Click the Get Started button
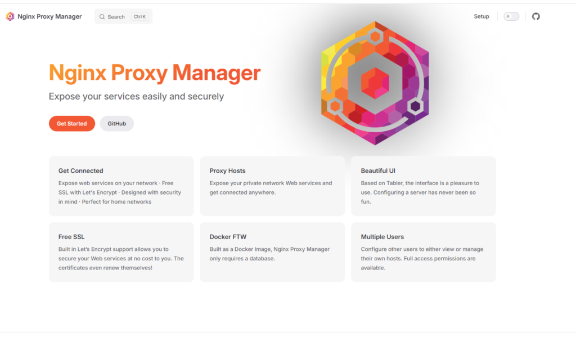Image resolution: width=576 pixels, height=342 pixels. pos(71,123)
